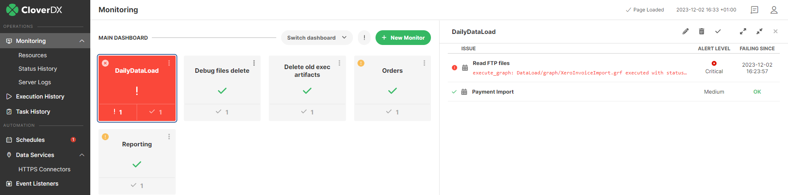Expand the detail panel with the expand arrows icon
The image size is (788, 195).
[x=743, y=31]
